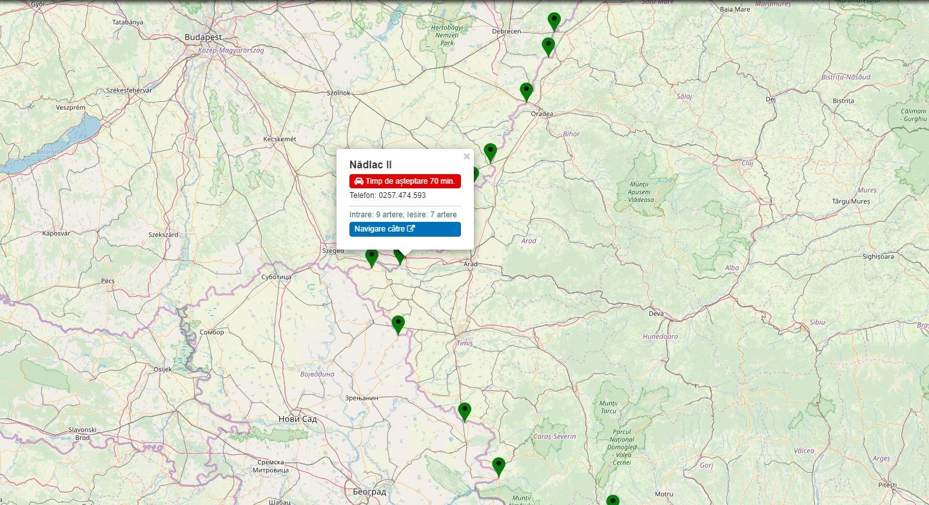Click the green marker just southeast of Szeged
929x505 pixels.
click(x=371, y=257)
